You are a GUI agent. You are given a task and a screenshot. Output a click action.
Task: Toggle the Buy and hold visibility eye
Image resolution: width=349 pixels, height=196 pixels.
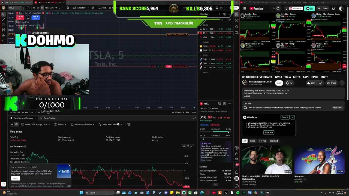coord(23,155)
